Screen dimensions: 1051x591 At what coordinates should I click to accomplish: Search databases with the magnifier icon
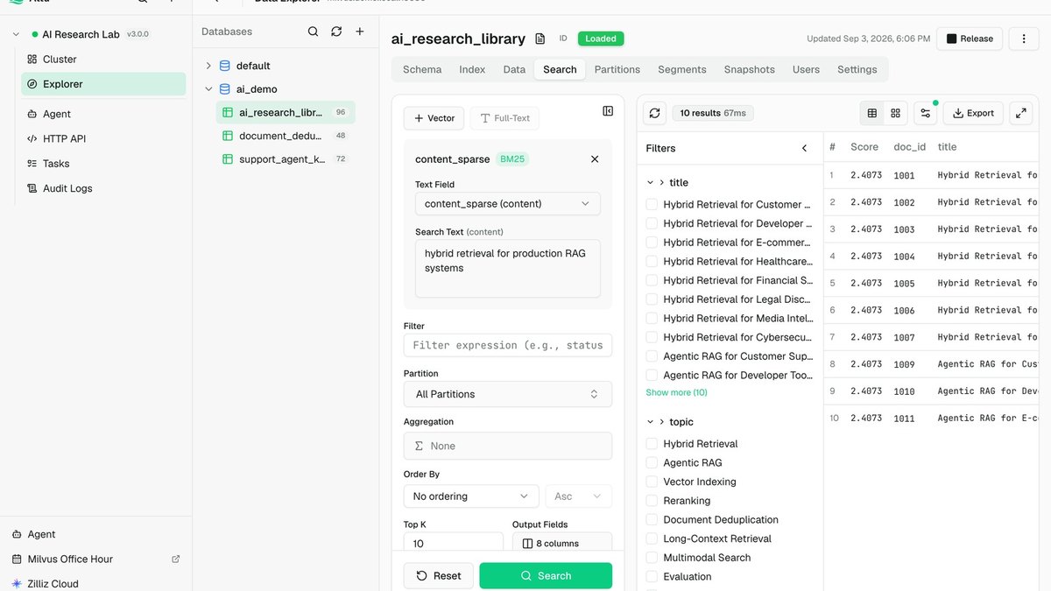click(x=313, y=32)
